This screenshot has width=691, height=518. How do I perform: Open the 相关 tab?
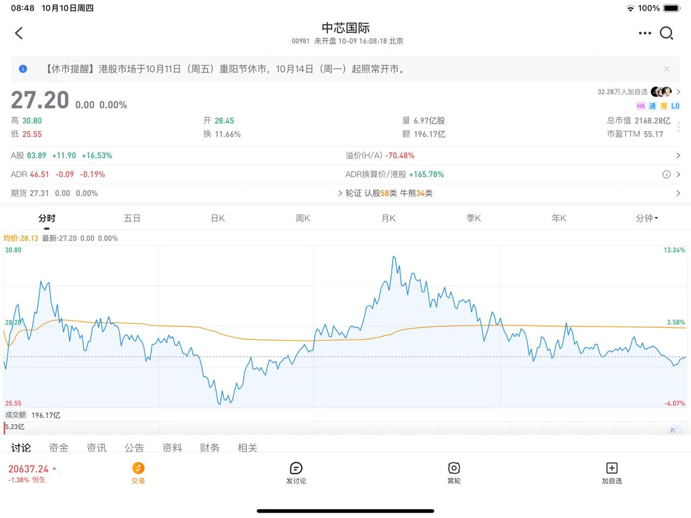click(x=248, y=448)
